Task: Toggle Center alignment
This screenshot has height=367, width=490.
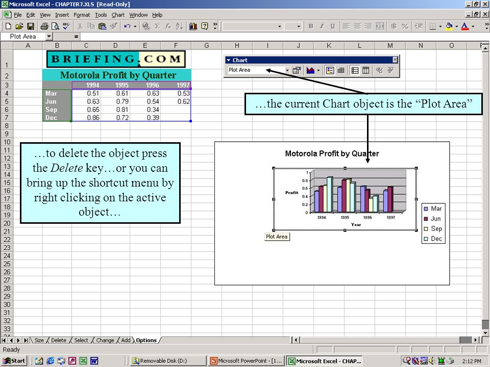Action: (x=357, y=26)
